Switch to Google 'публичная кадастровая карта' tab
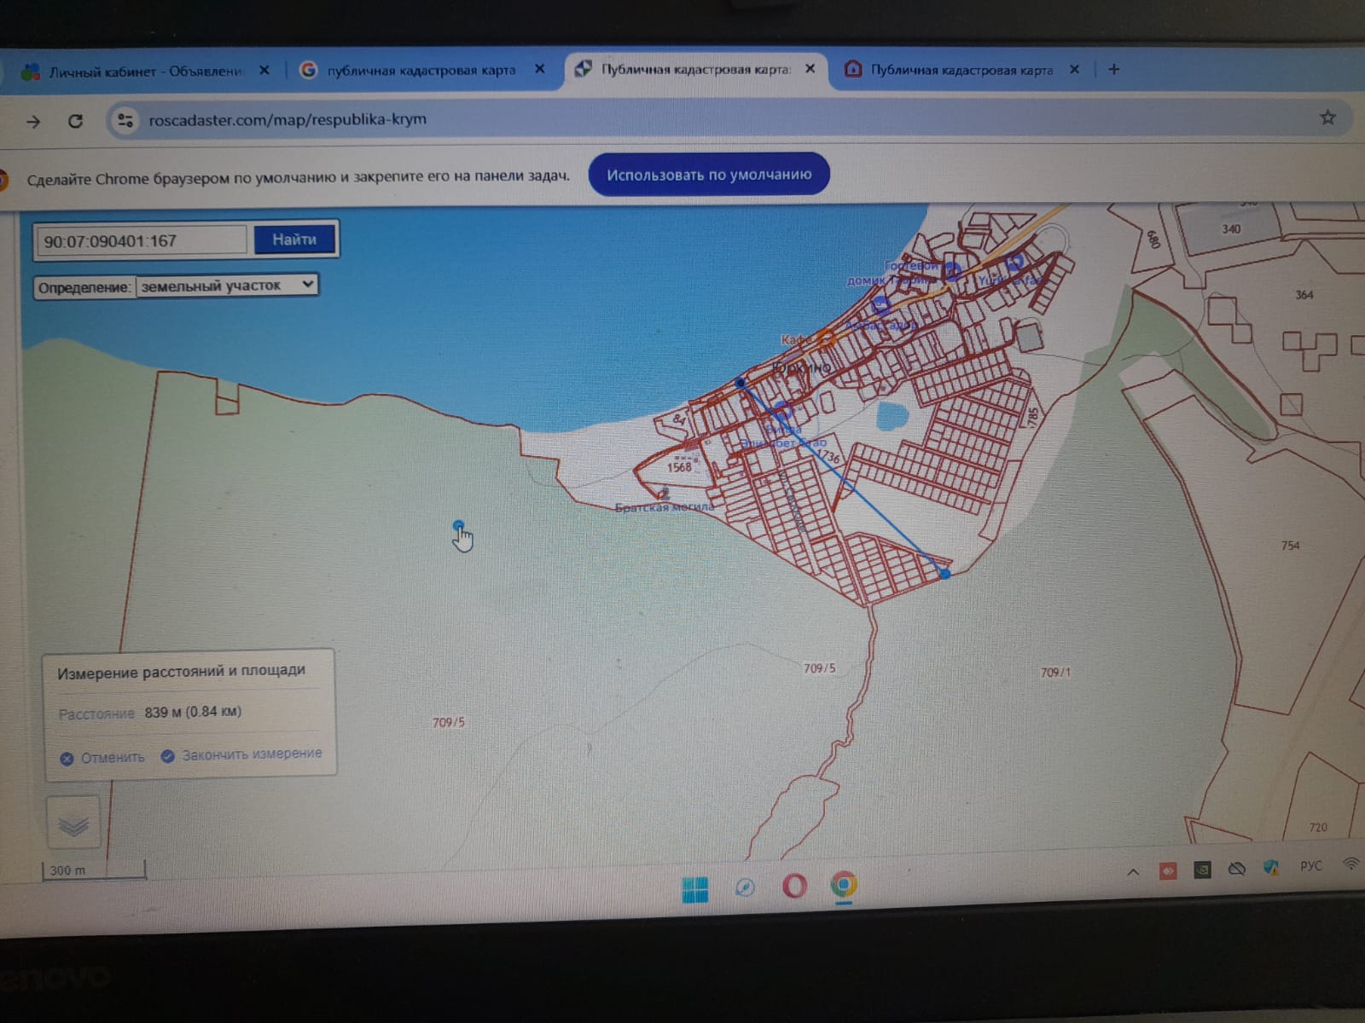This screenshot has height=1023, width=1365. [x=421, y=70]
